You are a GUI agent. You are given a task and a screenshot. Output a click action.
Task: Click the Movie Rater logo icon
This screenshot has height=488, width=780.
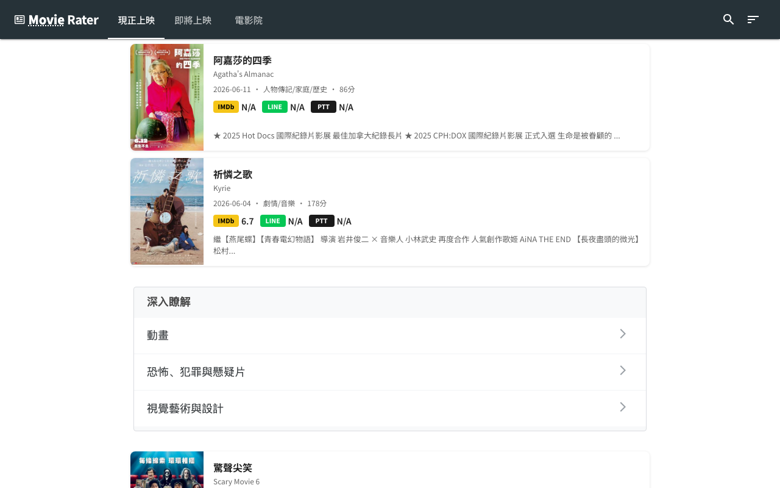tap(19, 20)
